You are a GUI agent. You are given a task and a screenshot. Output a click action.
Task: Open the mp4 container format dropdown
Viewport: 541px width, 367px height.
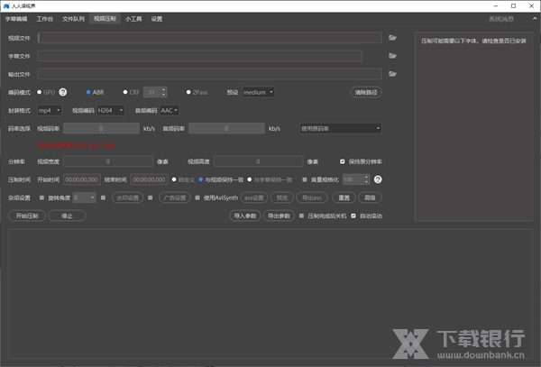(50, 110)
